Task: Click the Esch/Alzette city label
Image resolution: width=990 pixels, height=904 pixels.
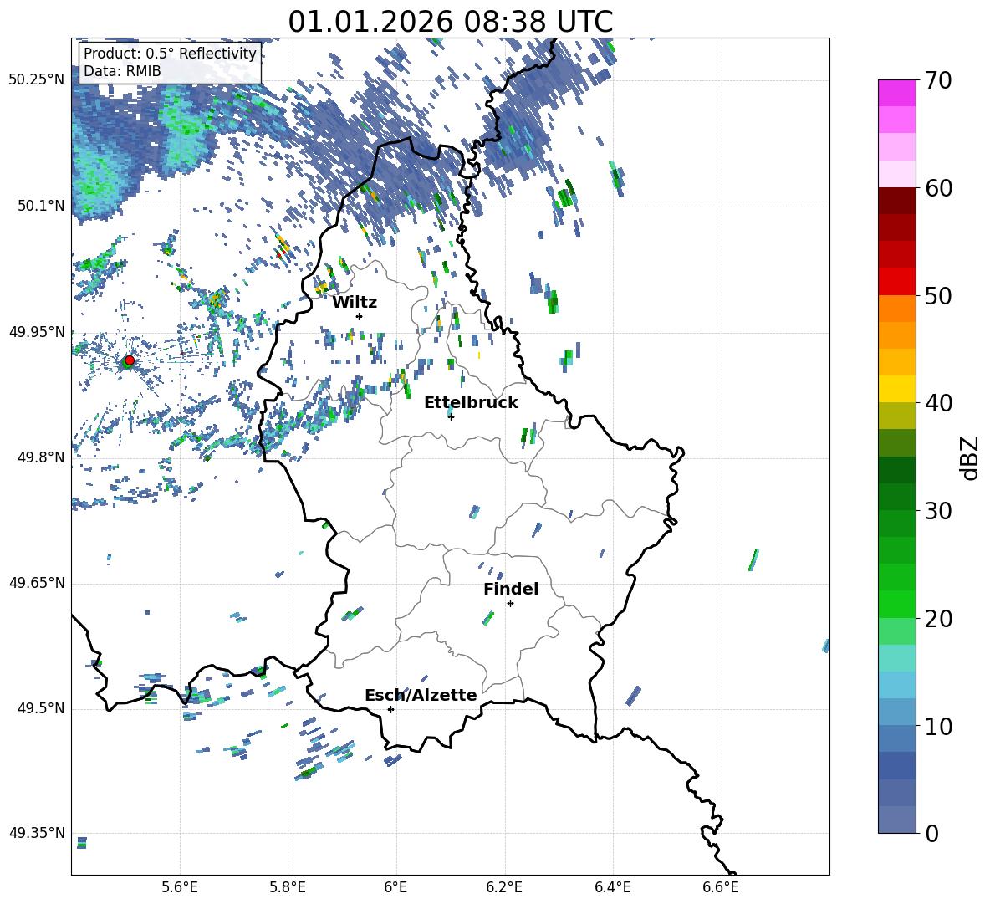Action: click(x=421, y=695)
